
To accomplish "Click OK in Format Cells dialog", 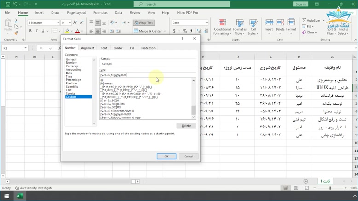I will 167,156.
